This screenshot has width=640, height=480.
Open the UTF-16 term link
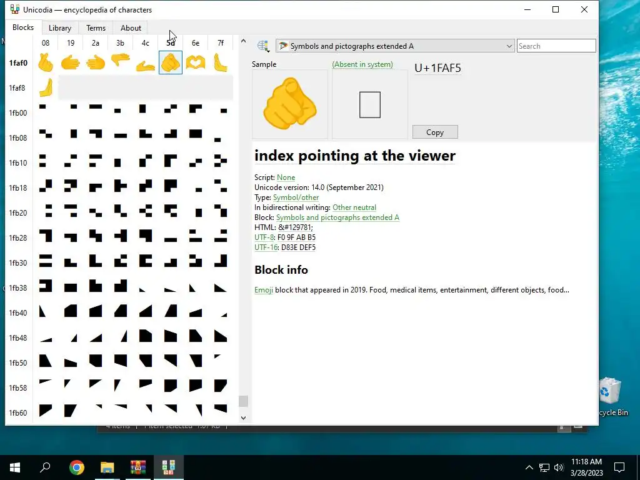coord(266,247)
